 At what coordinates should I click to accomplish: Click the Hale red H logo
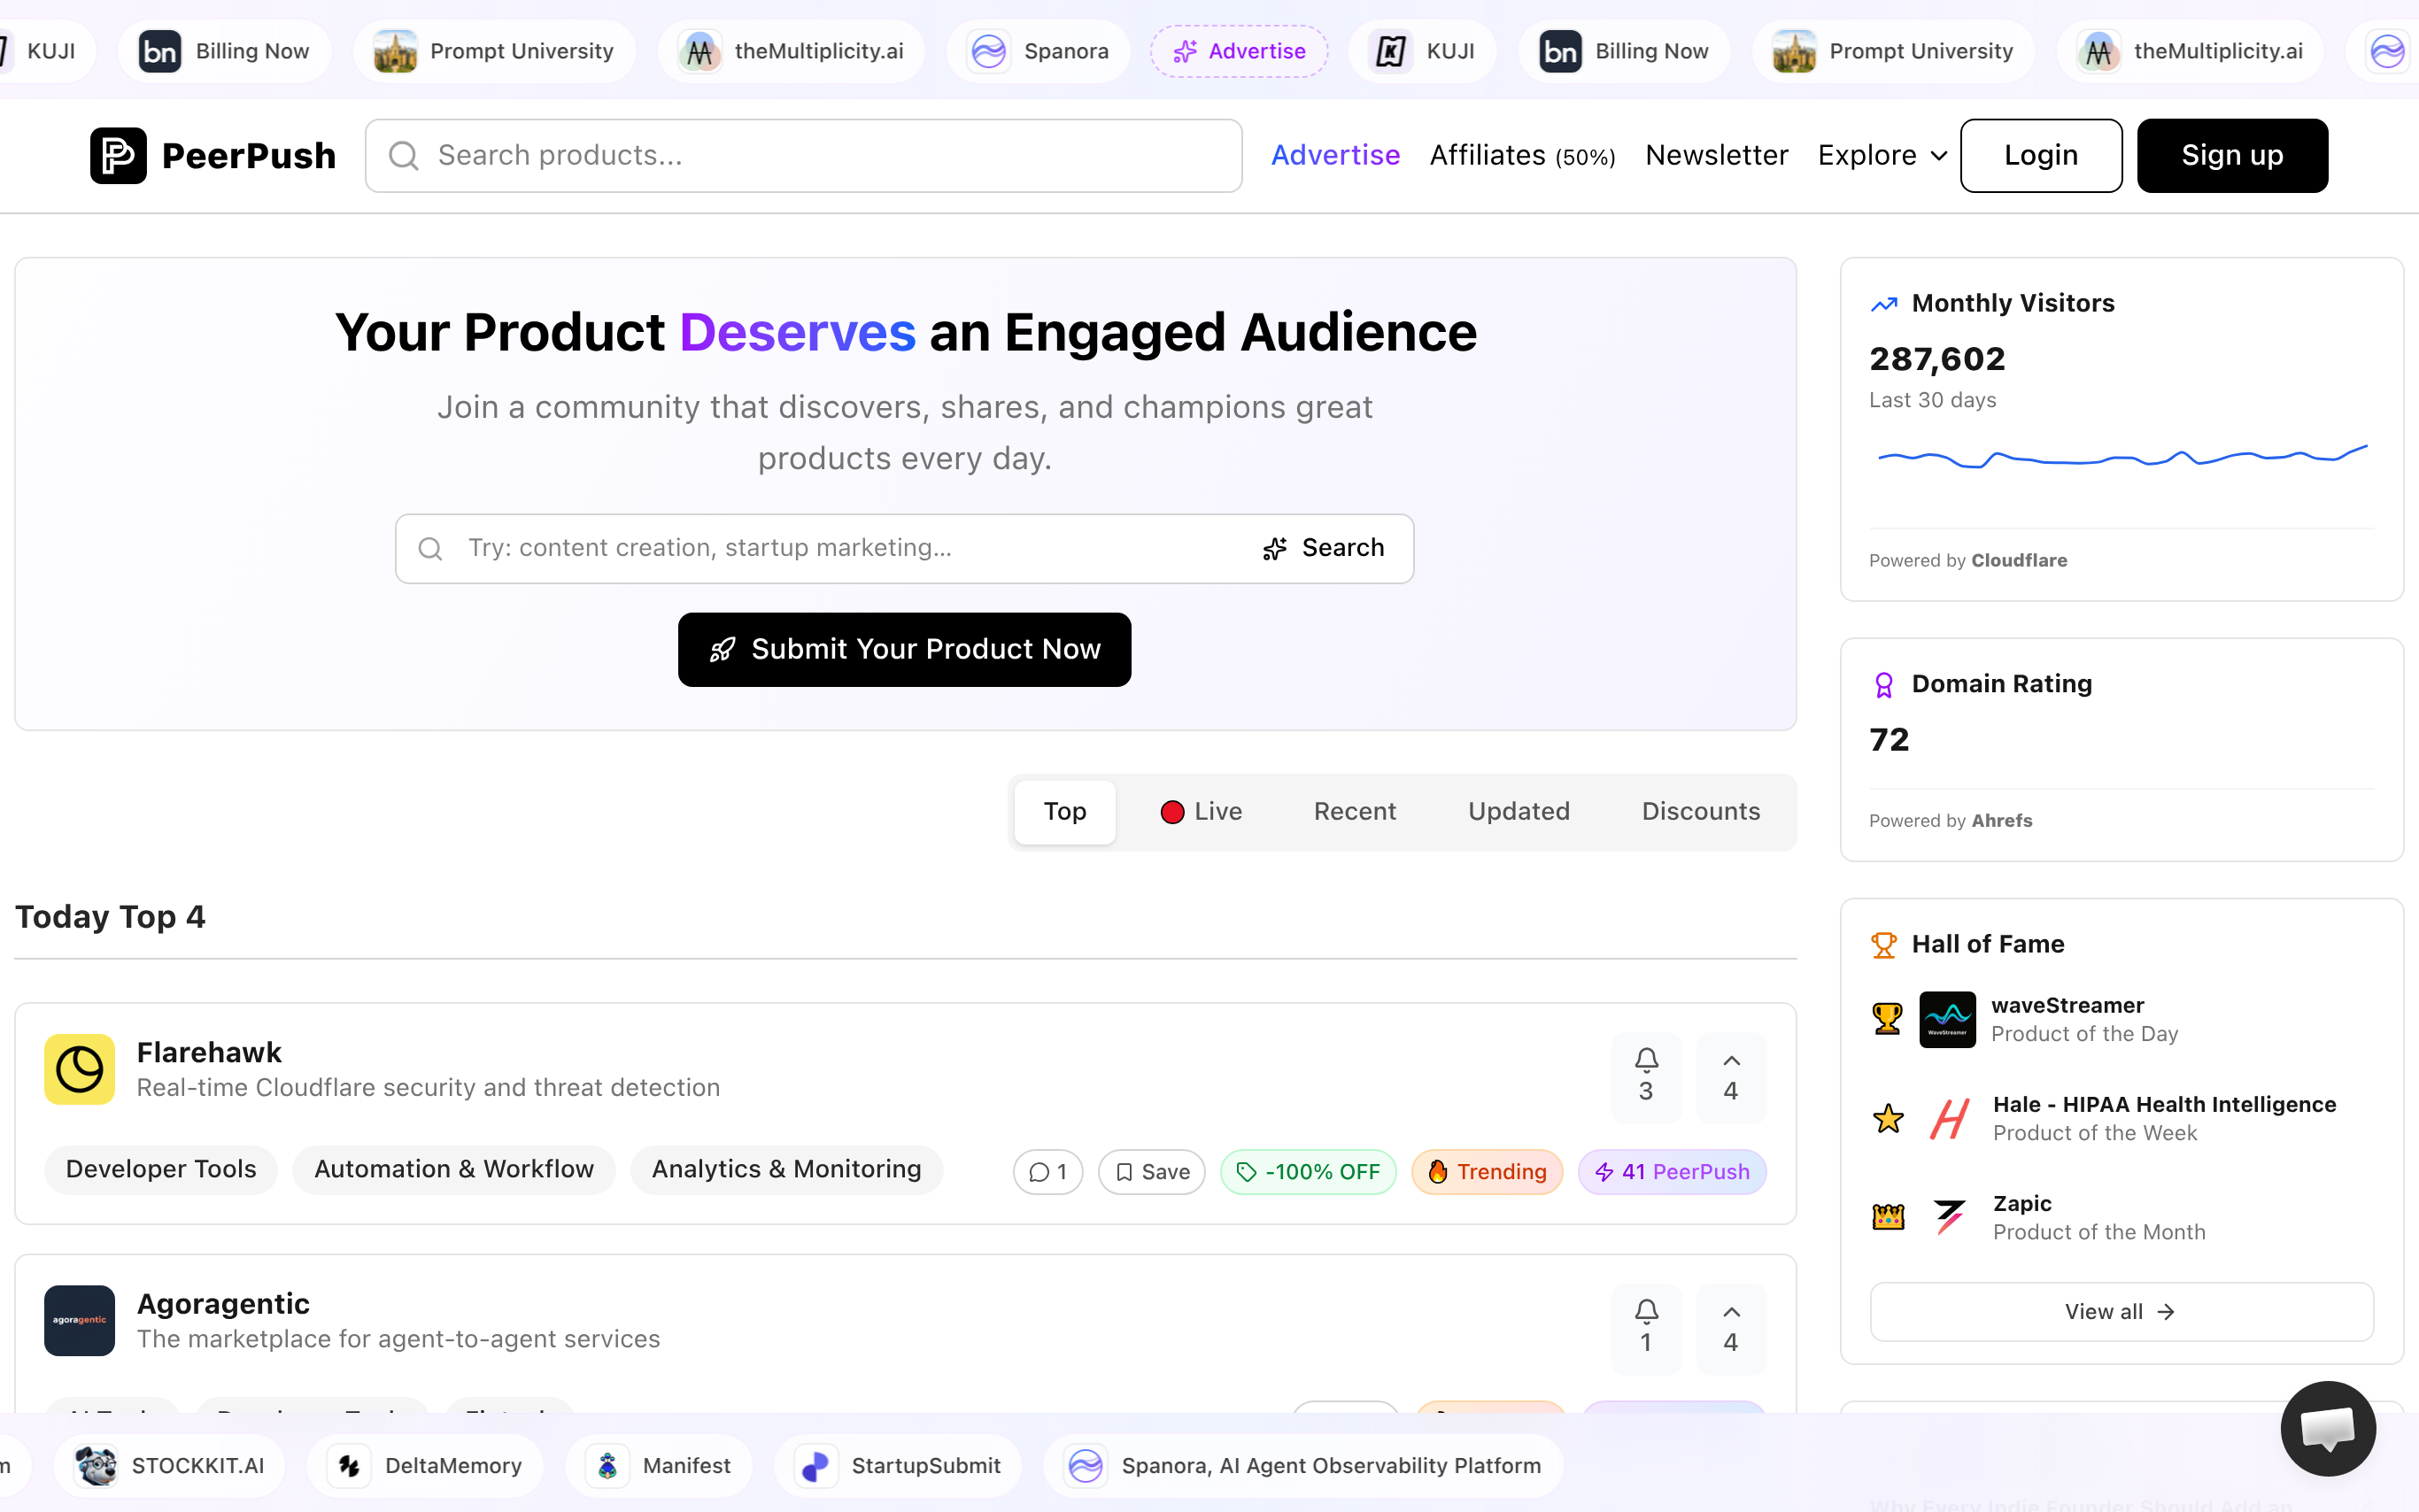click(x=1948, y=1118)
